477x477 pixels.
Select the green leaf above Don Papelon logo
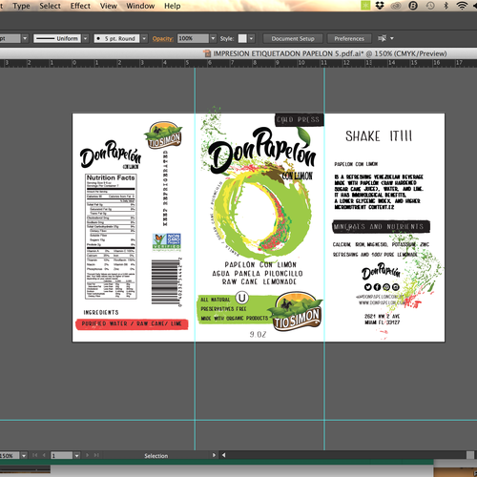(304, 135)
